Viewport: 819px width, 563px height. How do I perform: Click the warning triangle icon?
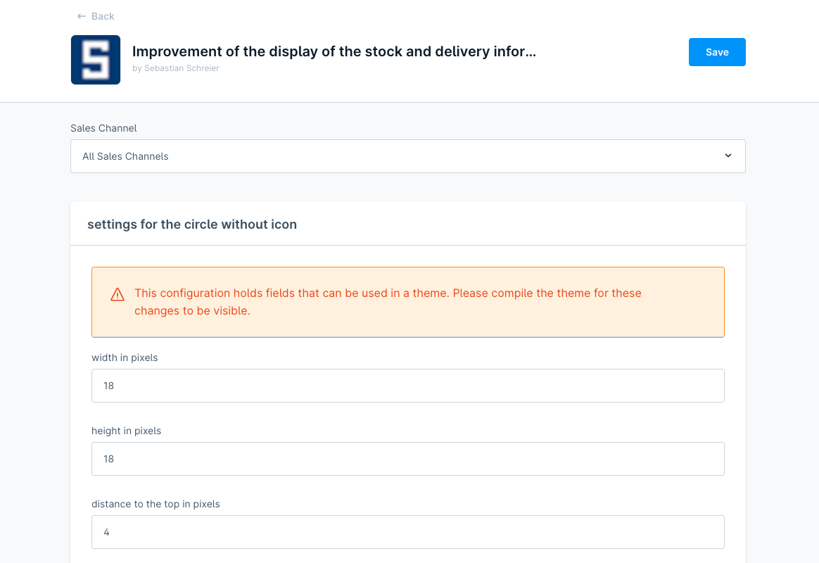coord(118,295)
